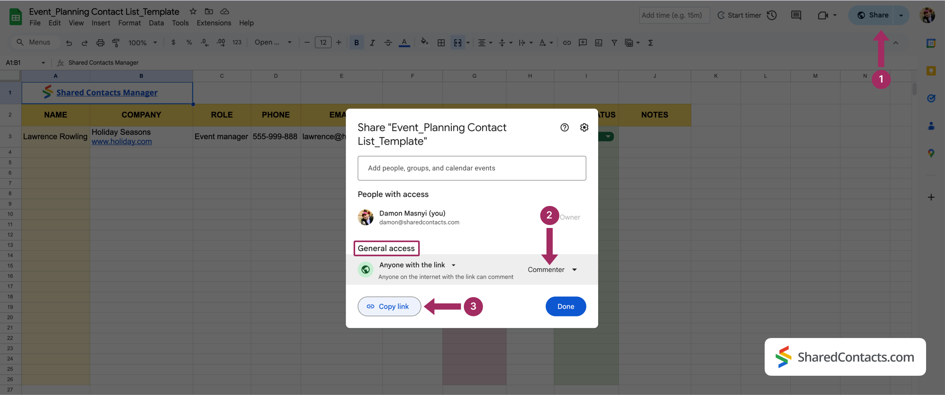
Task: Open Anyone with the link dropdown
Action: point(417,265)
